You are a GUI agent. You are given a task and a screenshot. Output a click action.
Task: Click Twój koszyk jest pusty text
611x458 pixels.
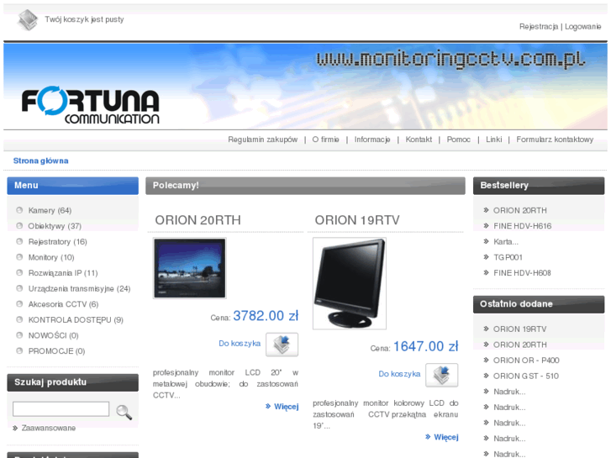pyautogui.click(x=84, y=19)
